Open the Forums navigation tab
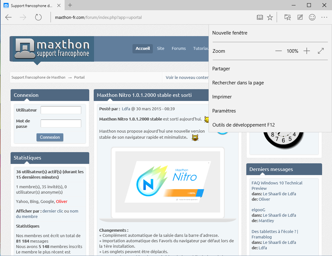The image size is (332, 256). [x=179, y=49]
